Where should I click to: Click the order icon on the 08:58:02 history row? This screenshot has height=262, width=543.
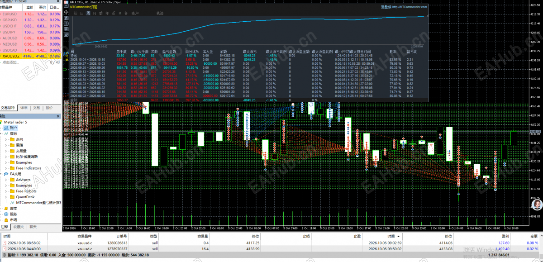pyautogui.click(x=5, y=243)
